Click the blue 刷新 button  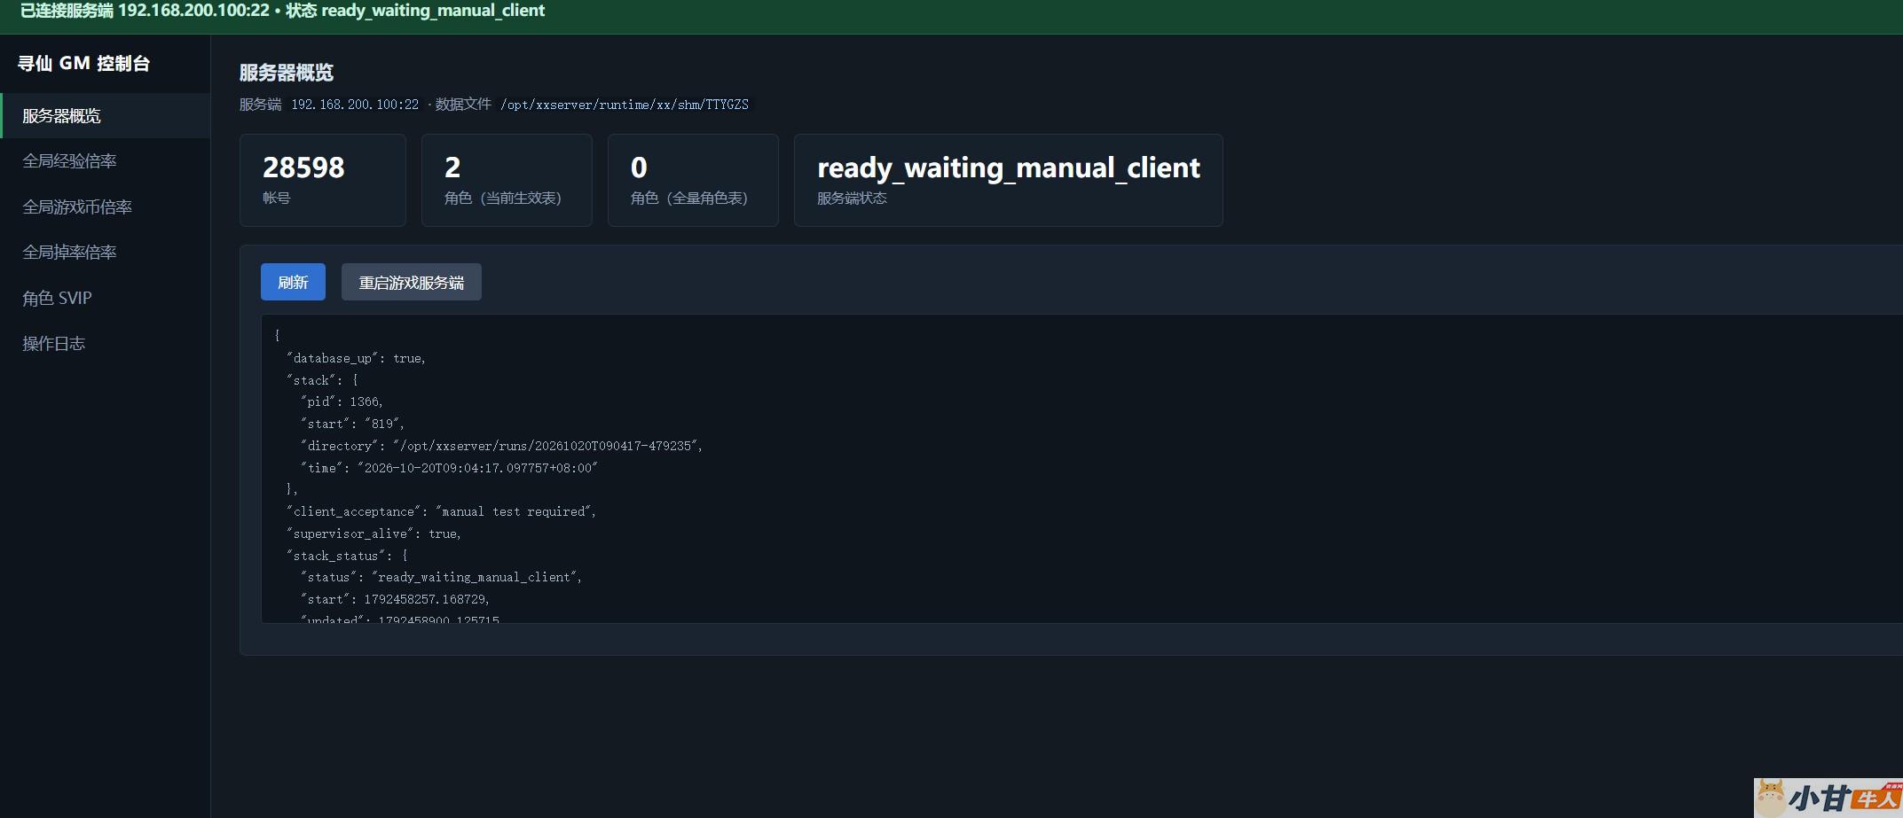coord(293,282)
